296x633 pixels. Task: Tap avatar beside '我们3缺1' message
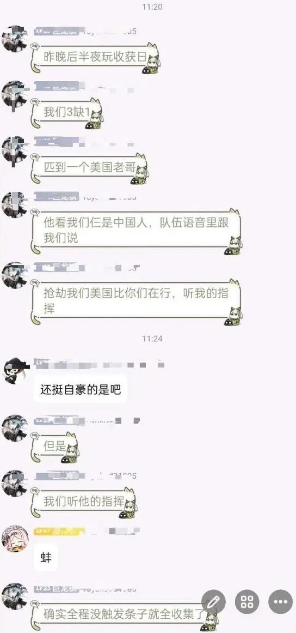coord(15,94)
